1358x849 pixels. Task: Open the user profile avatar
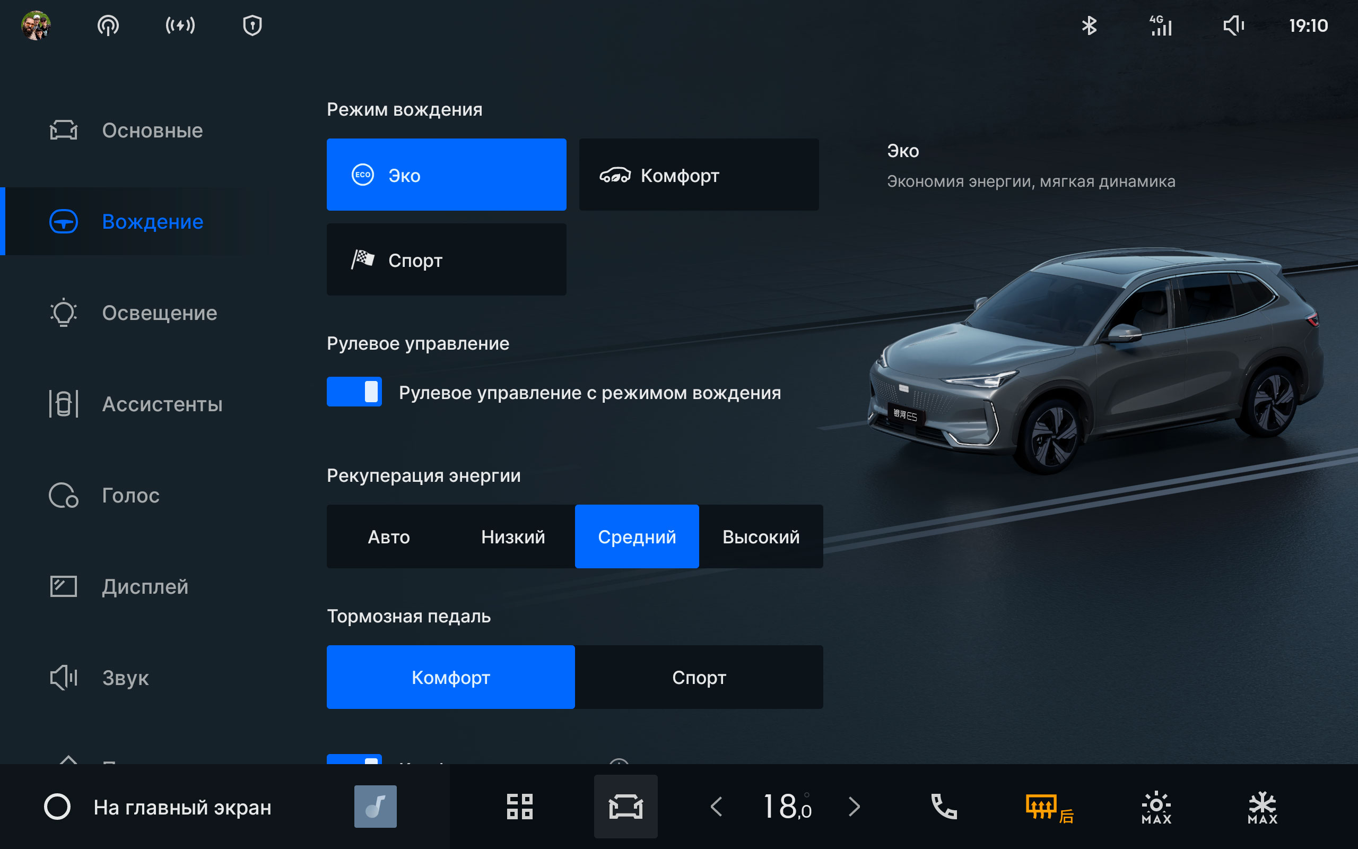[x=37, y=25]
